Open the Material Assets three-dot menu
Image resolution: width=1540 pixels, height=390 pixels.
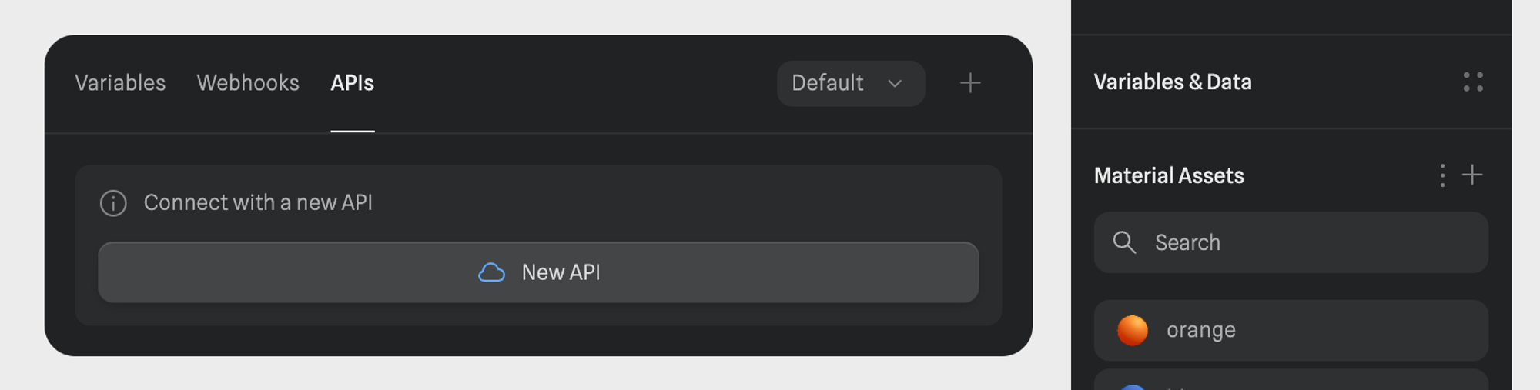pos(1442,175)
